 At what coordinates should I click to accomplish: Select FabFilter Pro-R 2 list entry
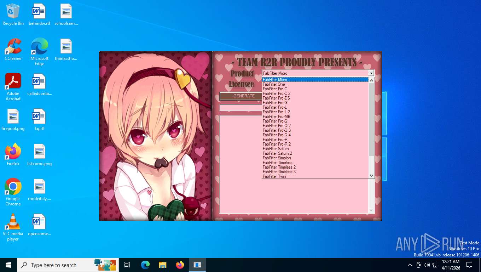[x=315, y=144]
